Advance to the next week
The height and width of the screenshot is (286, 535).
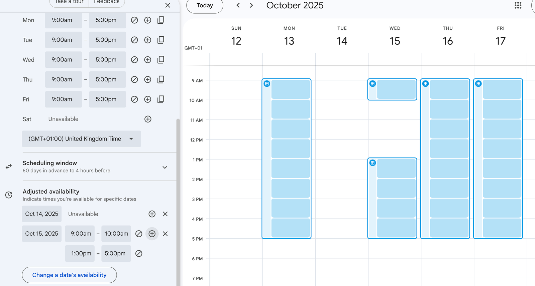tap(251, 5)
